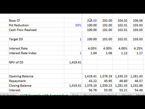Select the 'Pct Reduction' label cell
This screenshot has height=109, width=145.
[x=36, y=25]
